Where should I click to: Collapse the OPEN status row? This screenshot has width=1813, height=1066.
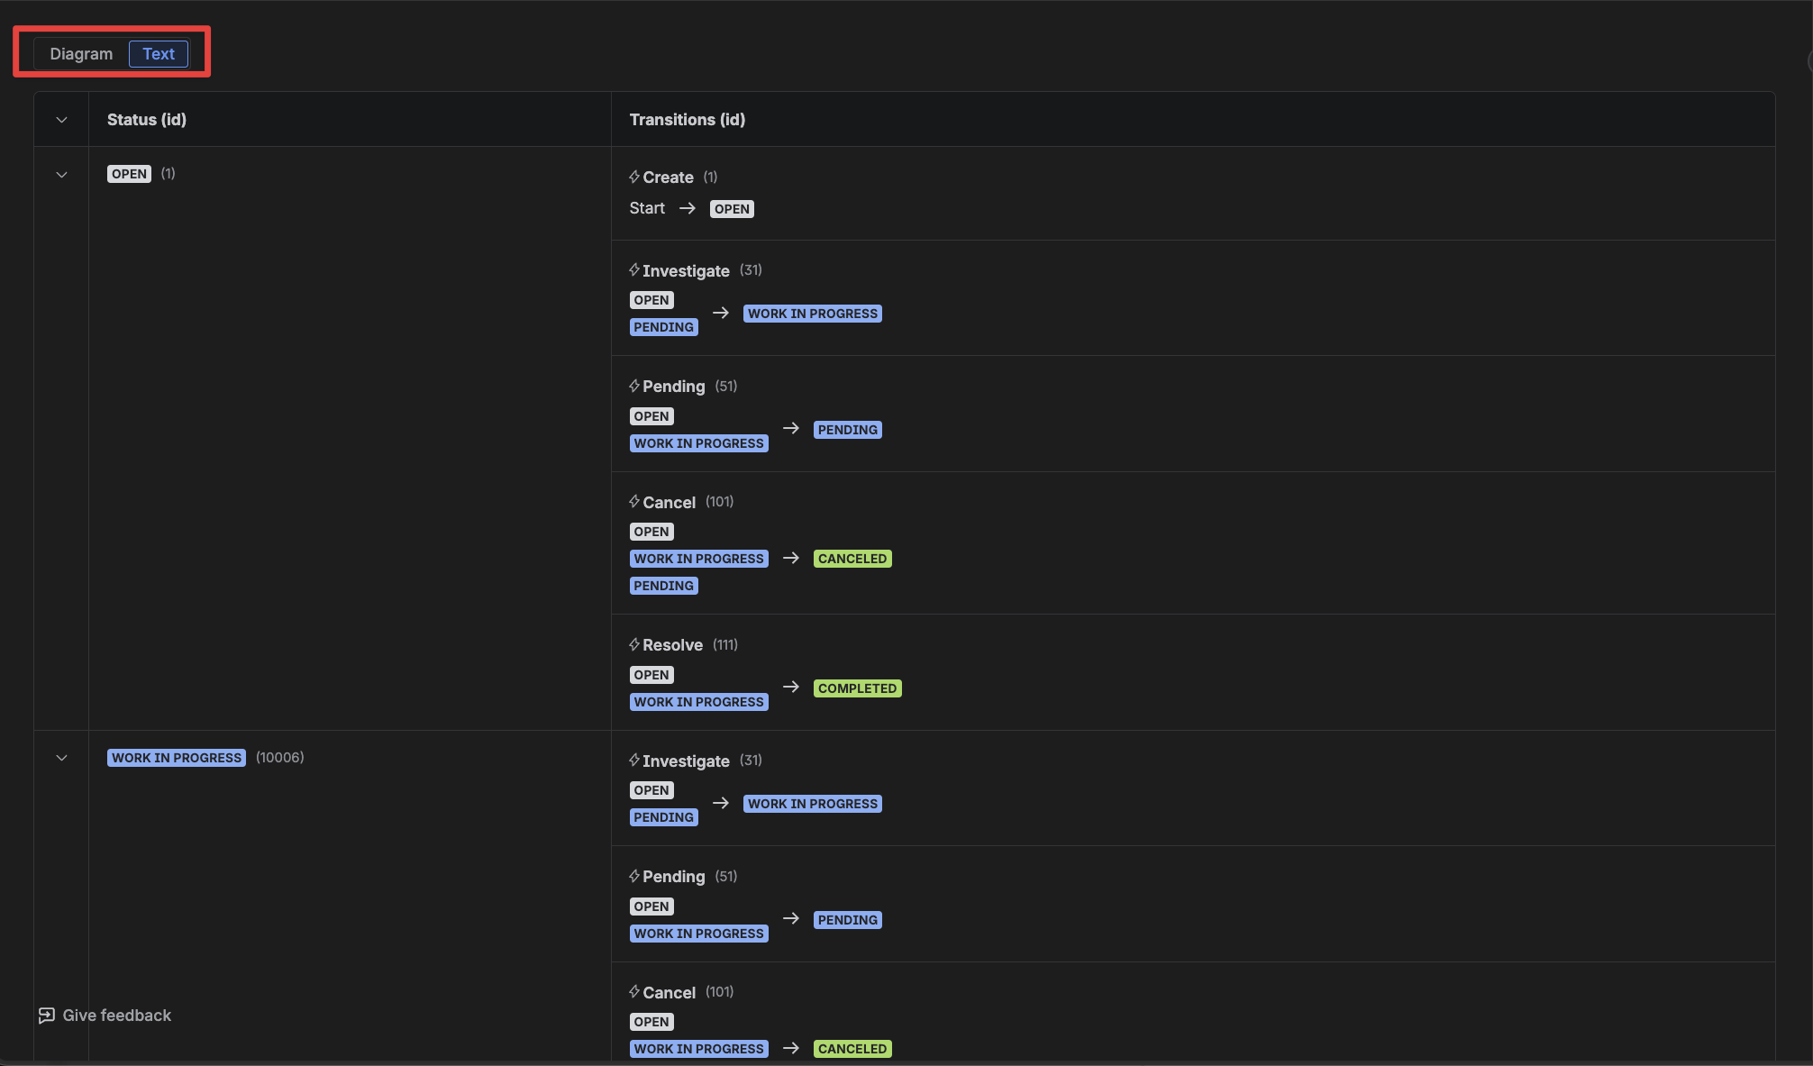point(61,175)
